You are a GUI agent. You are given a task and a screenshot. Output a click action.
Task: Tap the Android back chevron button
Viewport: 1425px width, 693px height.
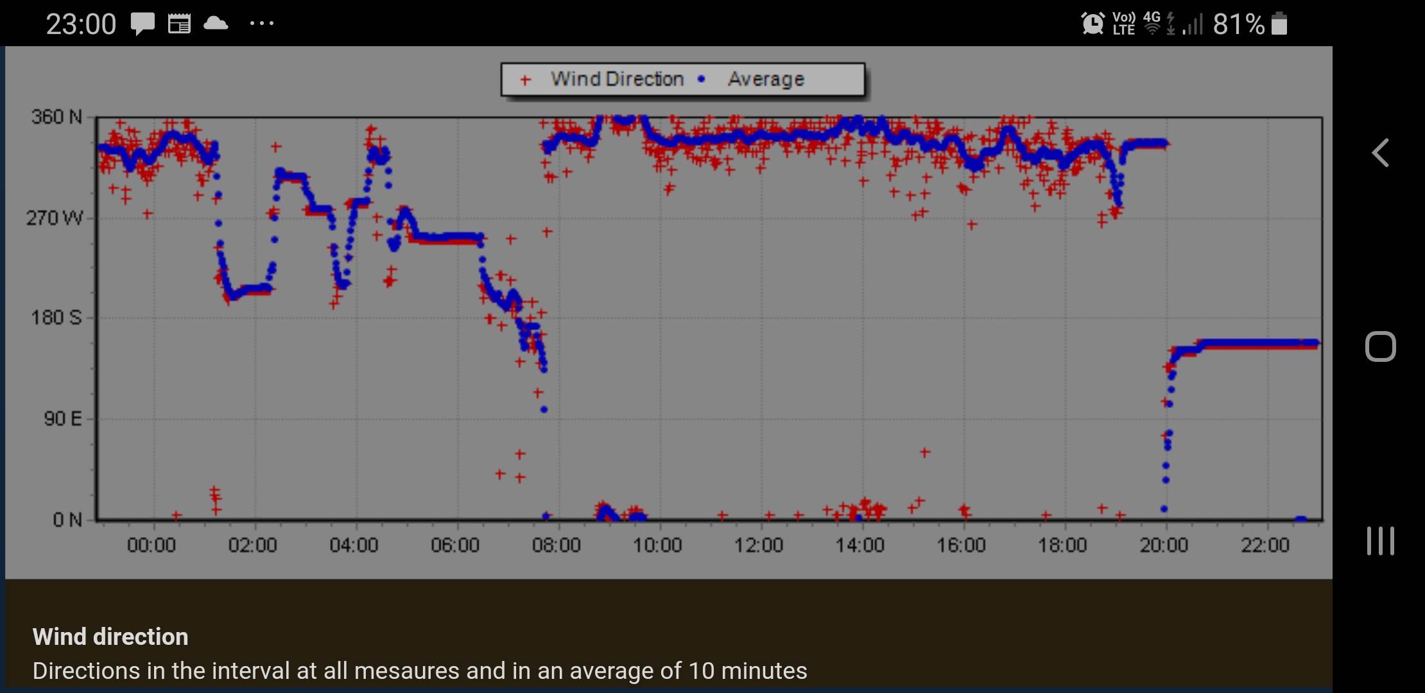(1381, 153)
